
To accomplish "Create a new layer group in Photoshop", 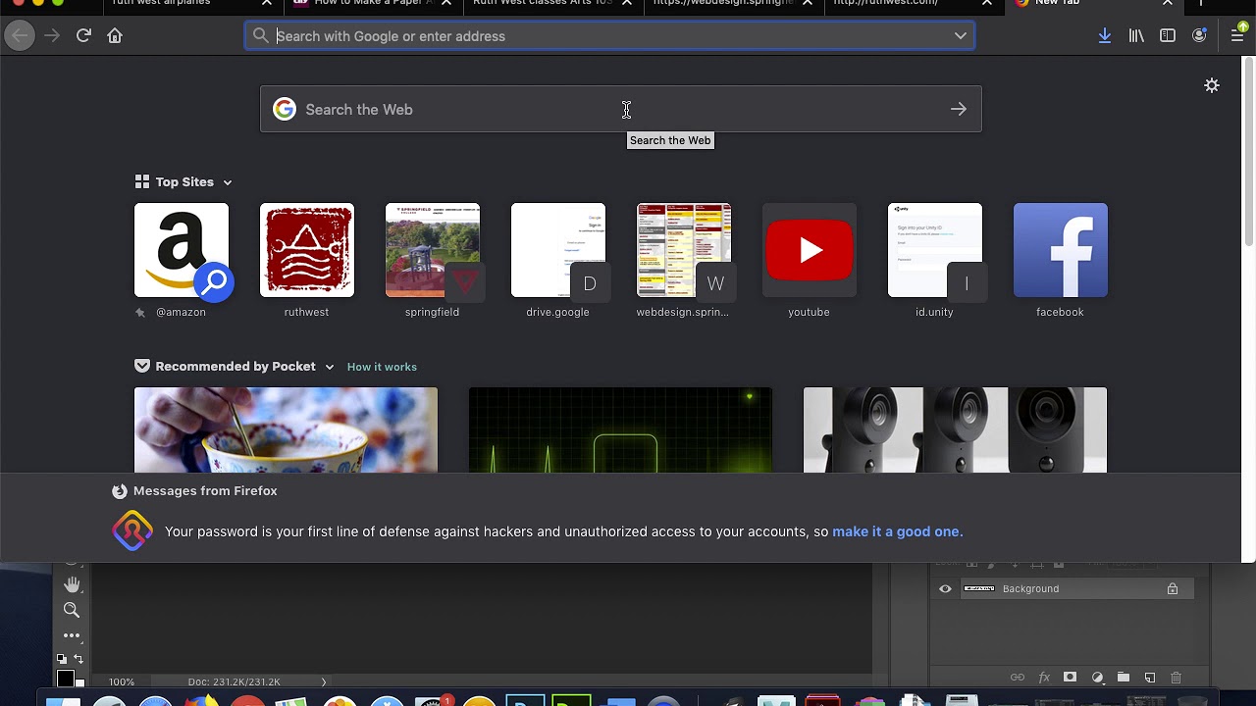I will (1124, 678).
